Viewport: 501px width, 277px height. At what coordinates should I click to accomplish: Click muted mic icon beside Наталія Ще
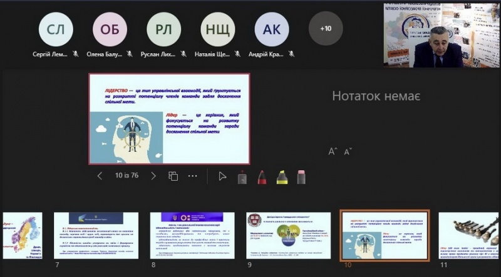(x=237, y=54)
